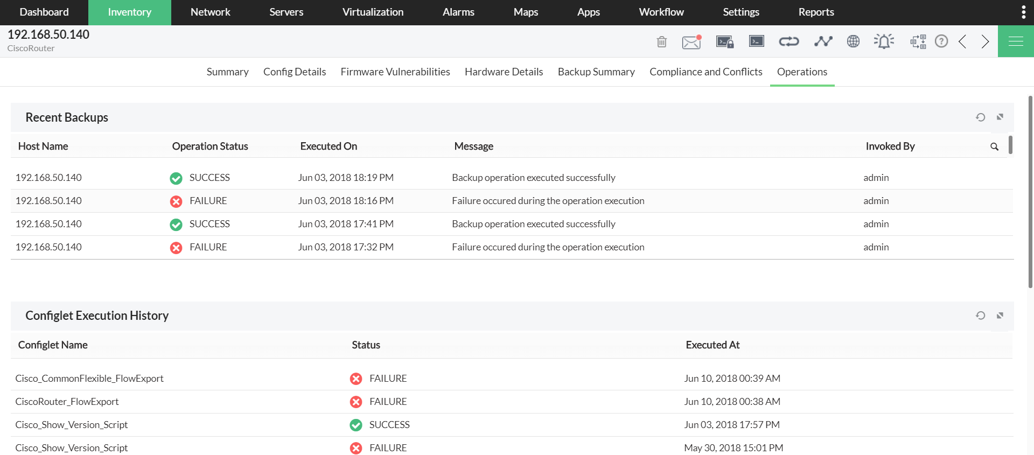The image size is (1034, 455).
Task: Search within the Recent Backups table
Action: (994, 146)
